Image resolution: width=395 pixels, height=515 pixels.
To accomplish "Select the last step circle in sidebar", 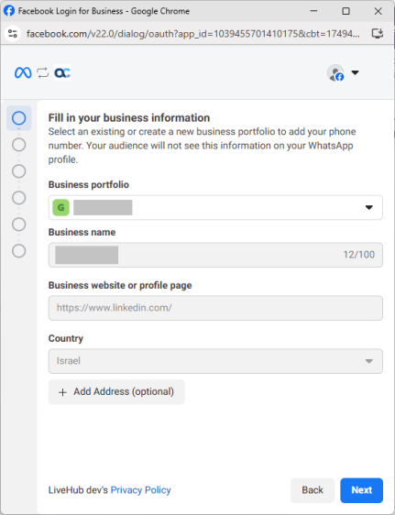I will (18, 251).
